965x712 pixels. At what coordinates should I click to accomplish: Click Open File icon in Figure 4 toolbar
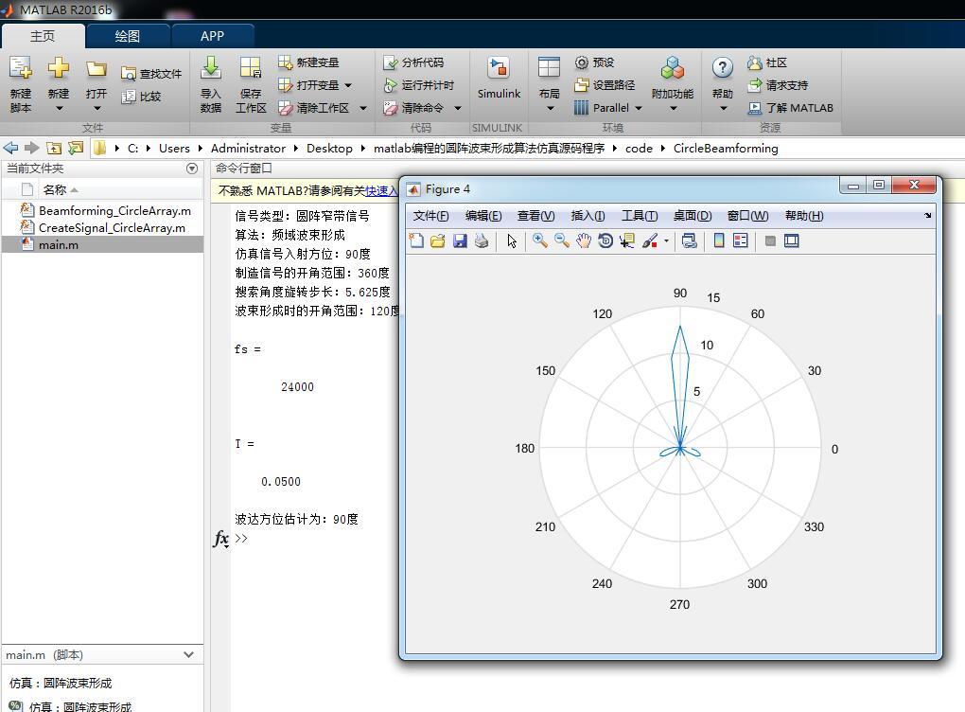click(x=438, y=240)
